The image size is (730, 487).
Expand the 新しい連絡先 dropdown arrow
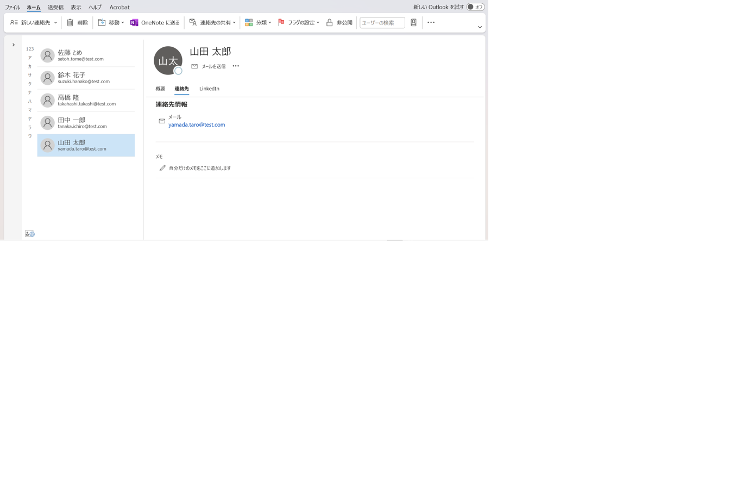(55, 23)
